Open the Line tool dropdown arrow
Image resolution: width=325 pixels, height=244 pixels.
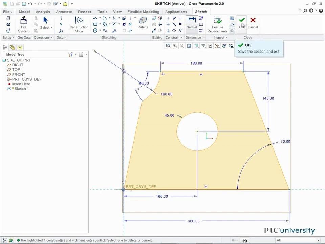click(100, 18)
